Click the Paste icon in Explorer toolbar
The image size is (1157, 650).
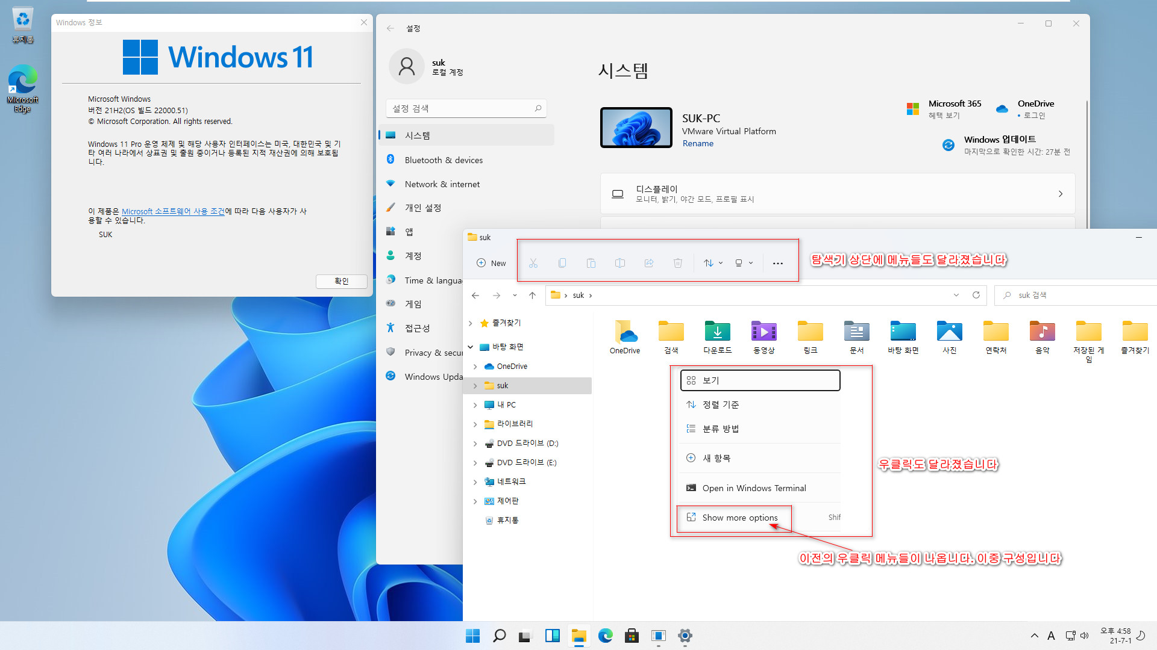point(591,263)
